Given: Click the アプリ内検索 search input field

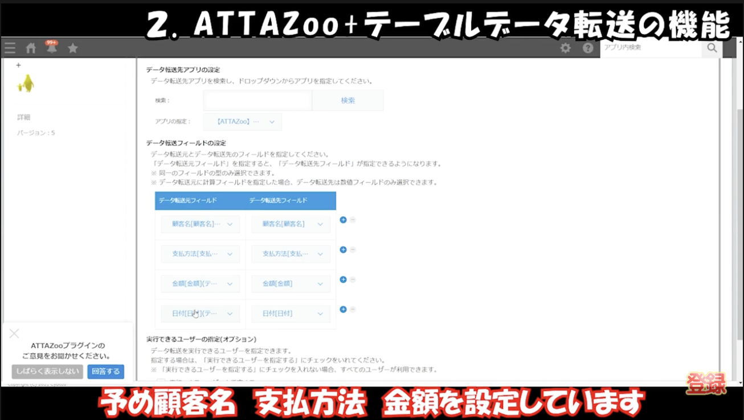Looking at the screenshot, I should [649, 48].
